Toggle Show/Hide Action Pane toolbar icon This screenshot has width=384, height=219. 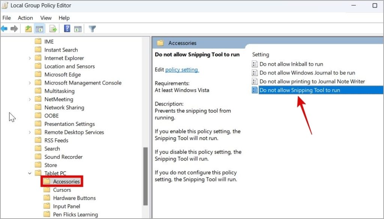click(x=78, y=29)
